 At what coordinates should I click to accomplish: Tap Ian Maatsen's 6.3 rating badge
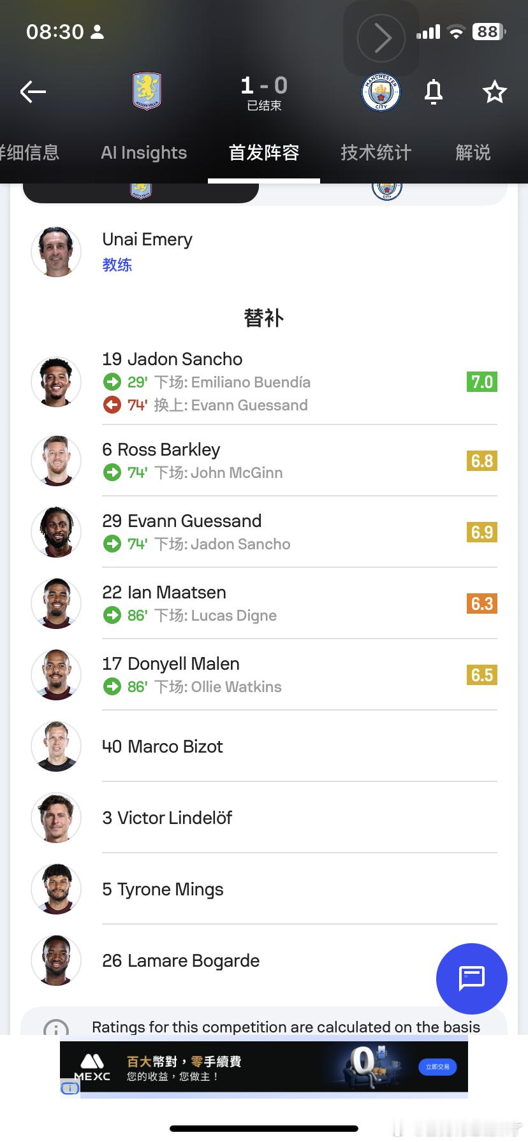click(481, 604)
